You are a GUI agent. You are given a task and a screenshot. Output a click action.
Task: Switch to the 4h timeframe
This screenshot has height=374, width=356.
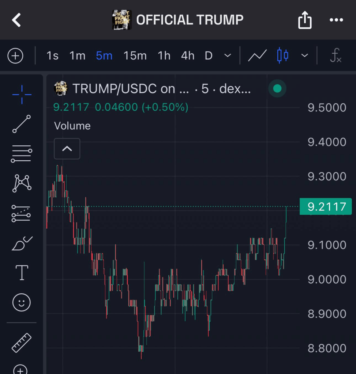(x=188, y=56)
